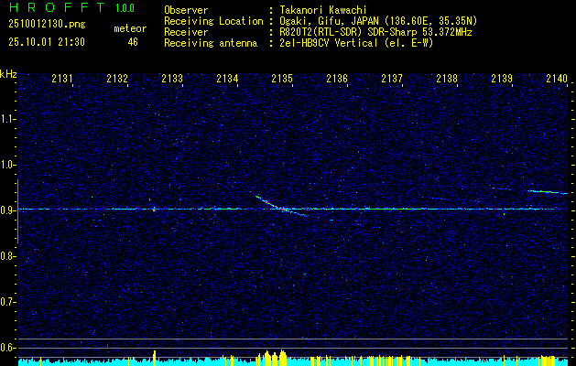Click the Observer label
The height and width of the screenshot is (366, 576).
pyautogui.click(x=186, y=10)
